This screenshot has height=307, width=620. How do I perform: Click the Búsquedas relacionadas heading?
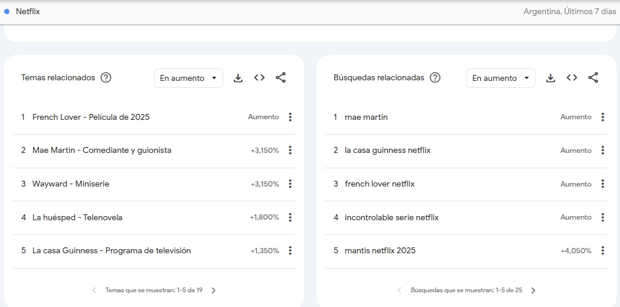point(379,77)
